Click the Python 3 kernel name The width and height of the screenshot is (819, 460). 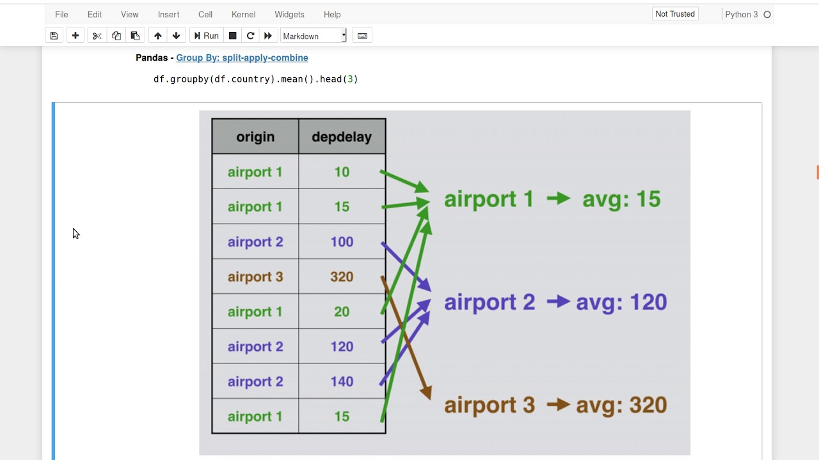click(741, 14)
